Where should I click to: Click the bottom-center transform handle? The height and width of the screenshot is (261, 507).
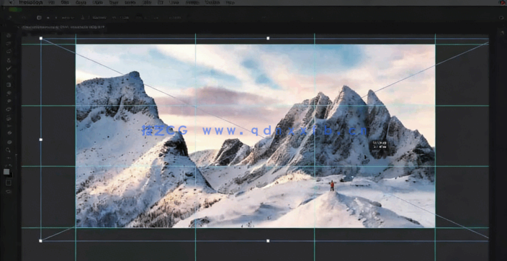(x=268, y=241)
